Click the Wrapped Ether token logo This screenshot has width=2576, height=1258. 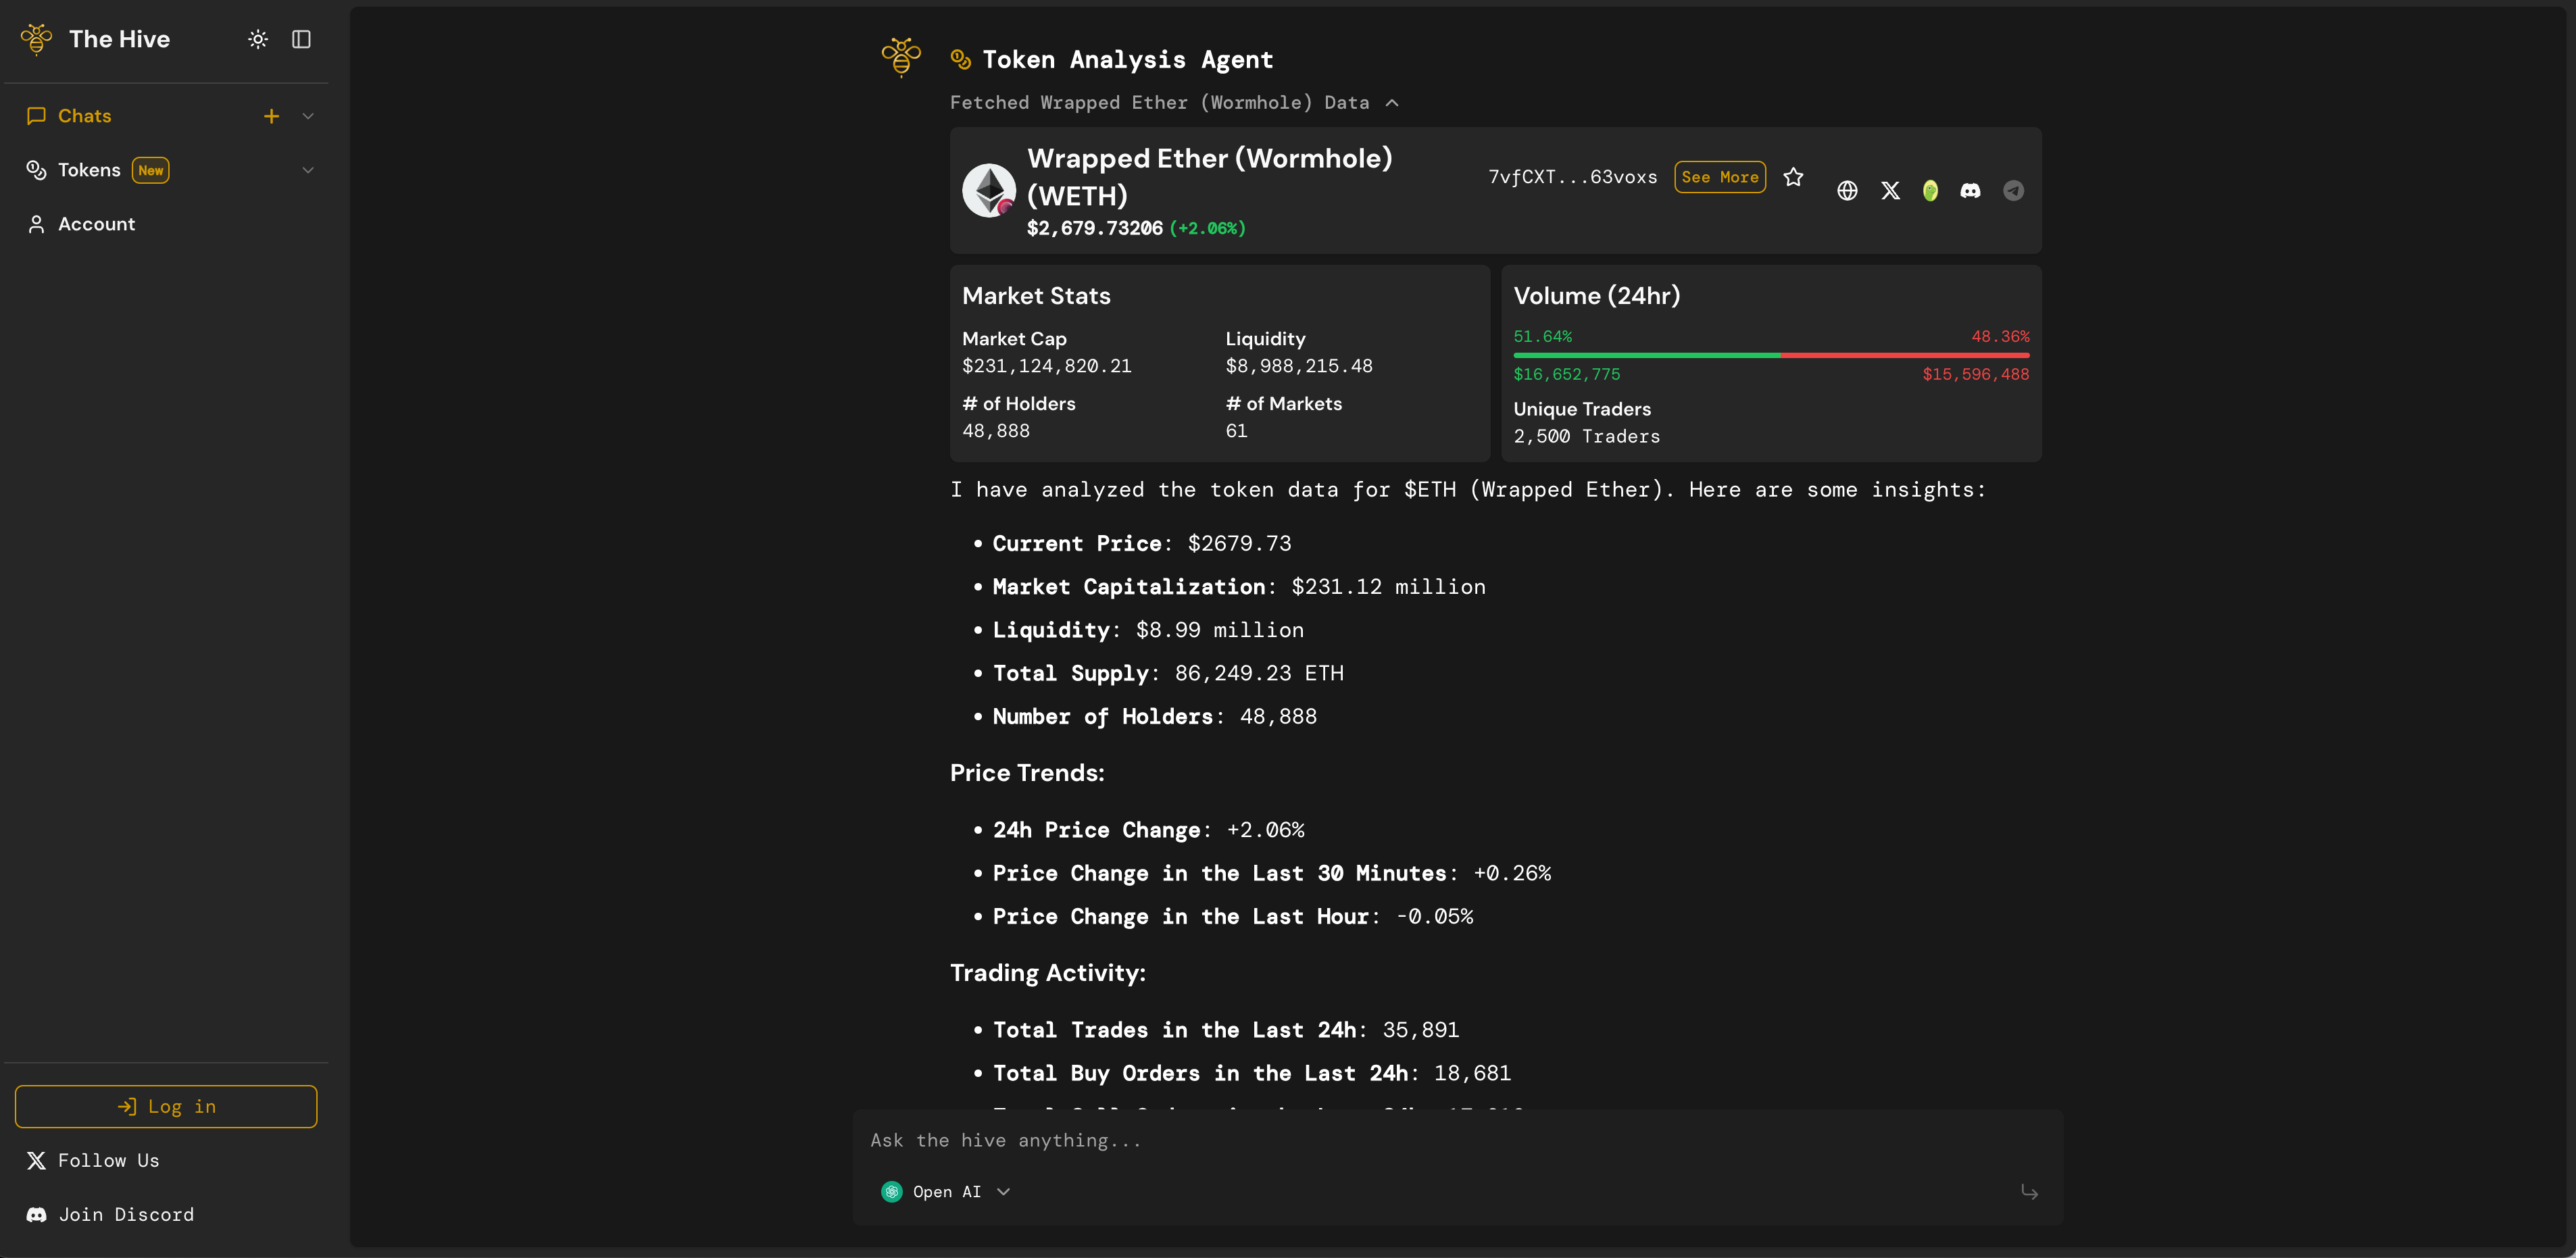[988, 190]
